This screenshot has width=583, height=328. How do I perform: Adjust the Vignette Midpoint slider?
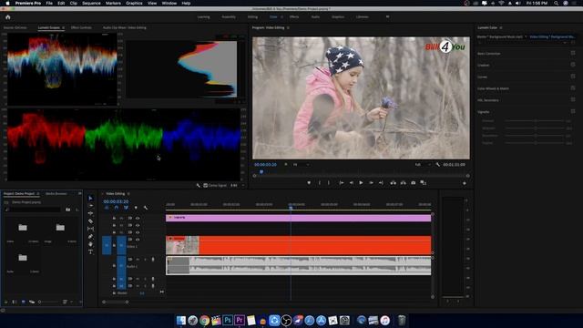(x=536, y=128)
